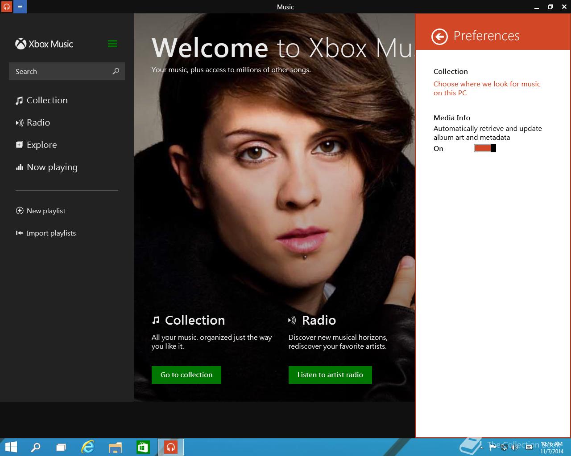Click the taskbar clock showing 11/7/2014

click(552, 448)
